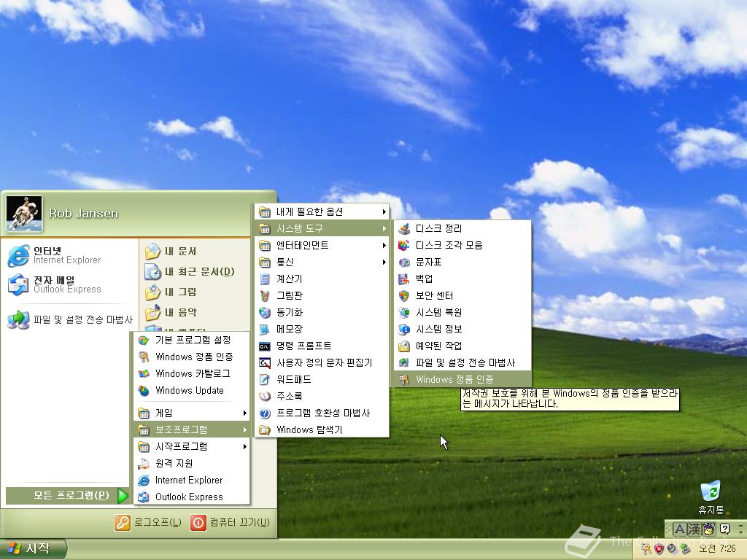Screen dimensions: 747x560
Task: Click taskbar clock 오전 7:26
Action: coord(717,548)
